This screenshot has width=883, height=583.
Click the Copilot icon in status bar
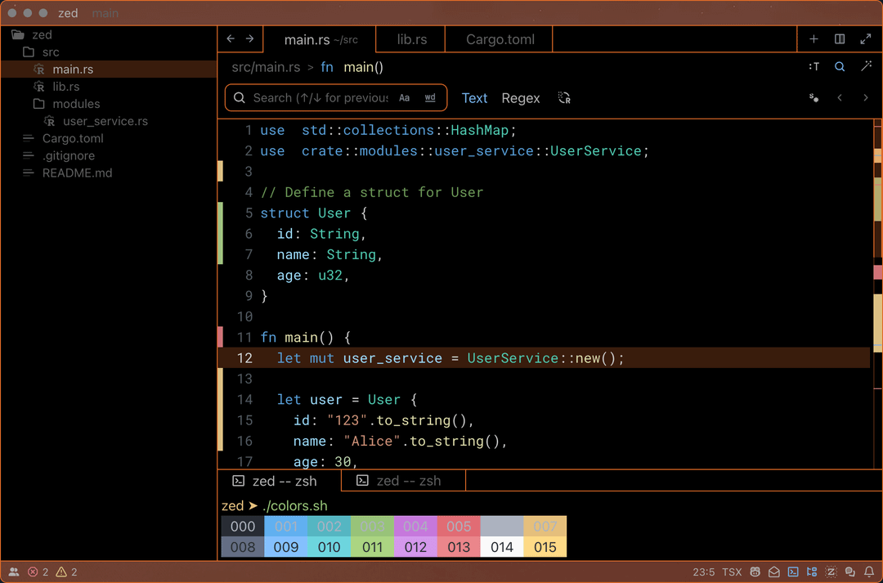(755, 572)
